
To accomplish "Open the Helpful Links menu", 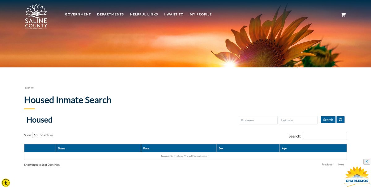I will 144,14.
